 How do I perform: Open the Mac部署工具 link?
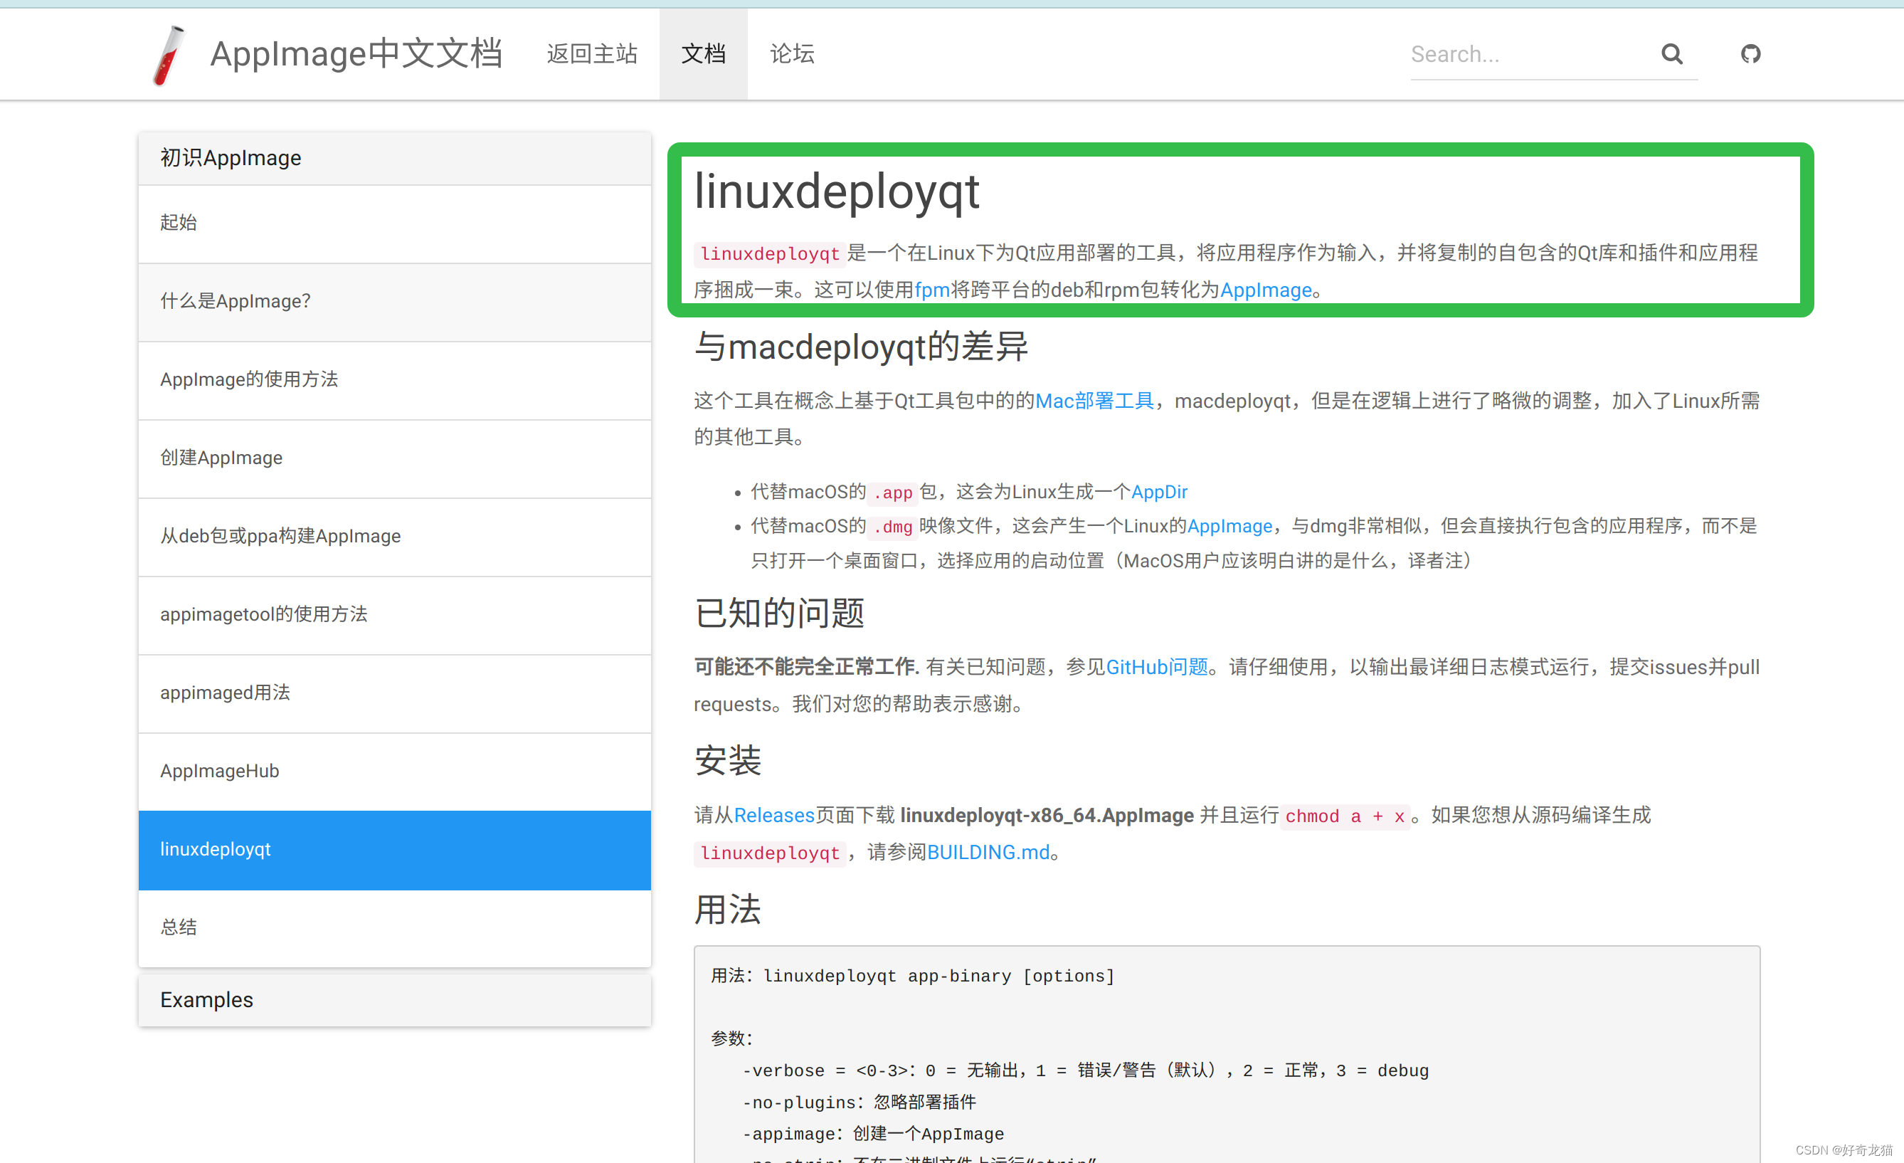point(1094,401)
